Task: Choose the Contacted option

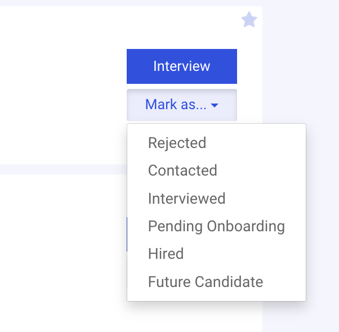Action: tap(182, 171)
